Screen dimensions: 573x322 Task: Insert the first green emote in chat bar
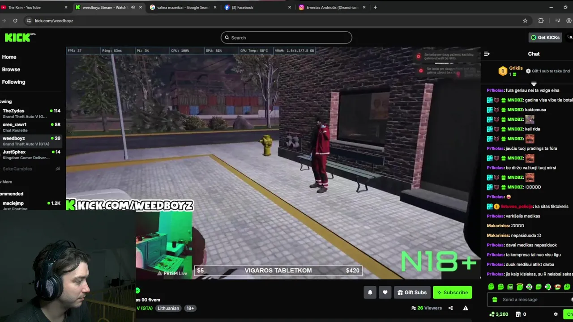pyautogui.click(x=491, y=287)
